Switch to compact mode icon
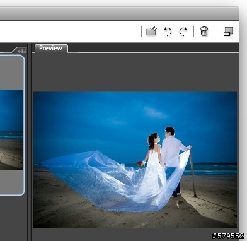This screenshot has width=247, height=241. coord(228,32)
